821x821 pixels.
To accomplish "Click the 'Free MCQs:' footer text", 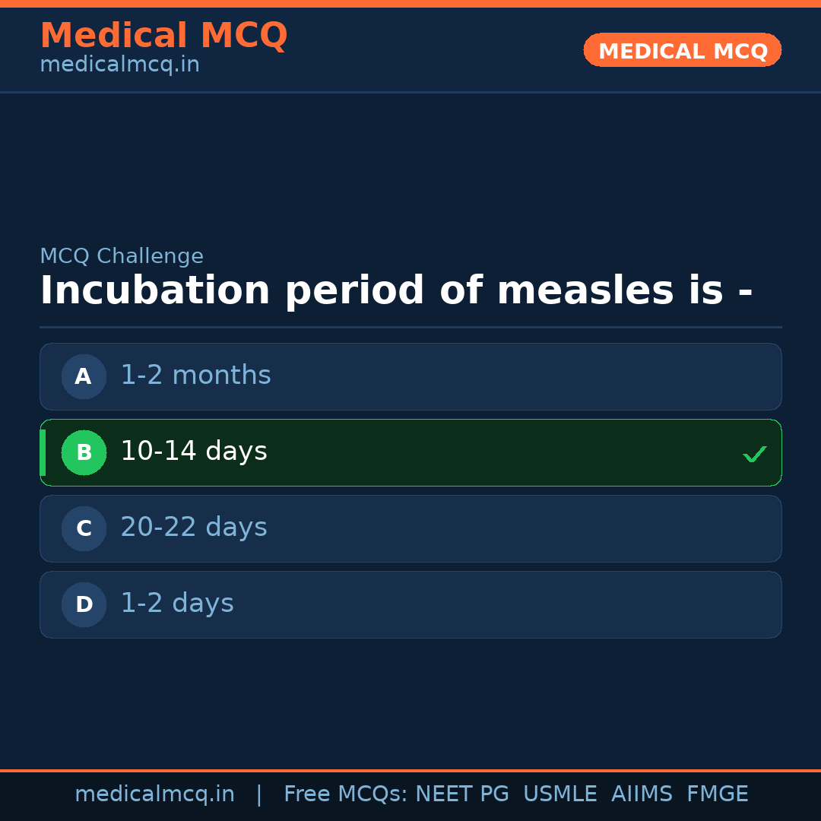I will (x=346, y=794).
